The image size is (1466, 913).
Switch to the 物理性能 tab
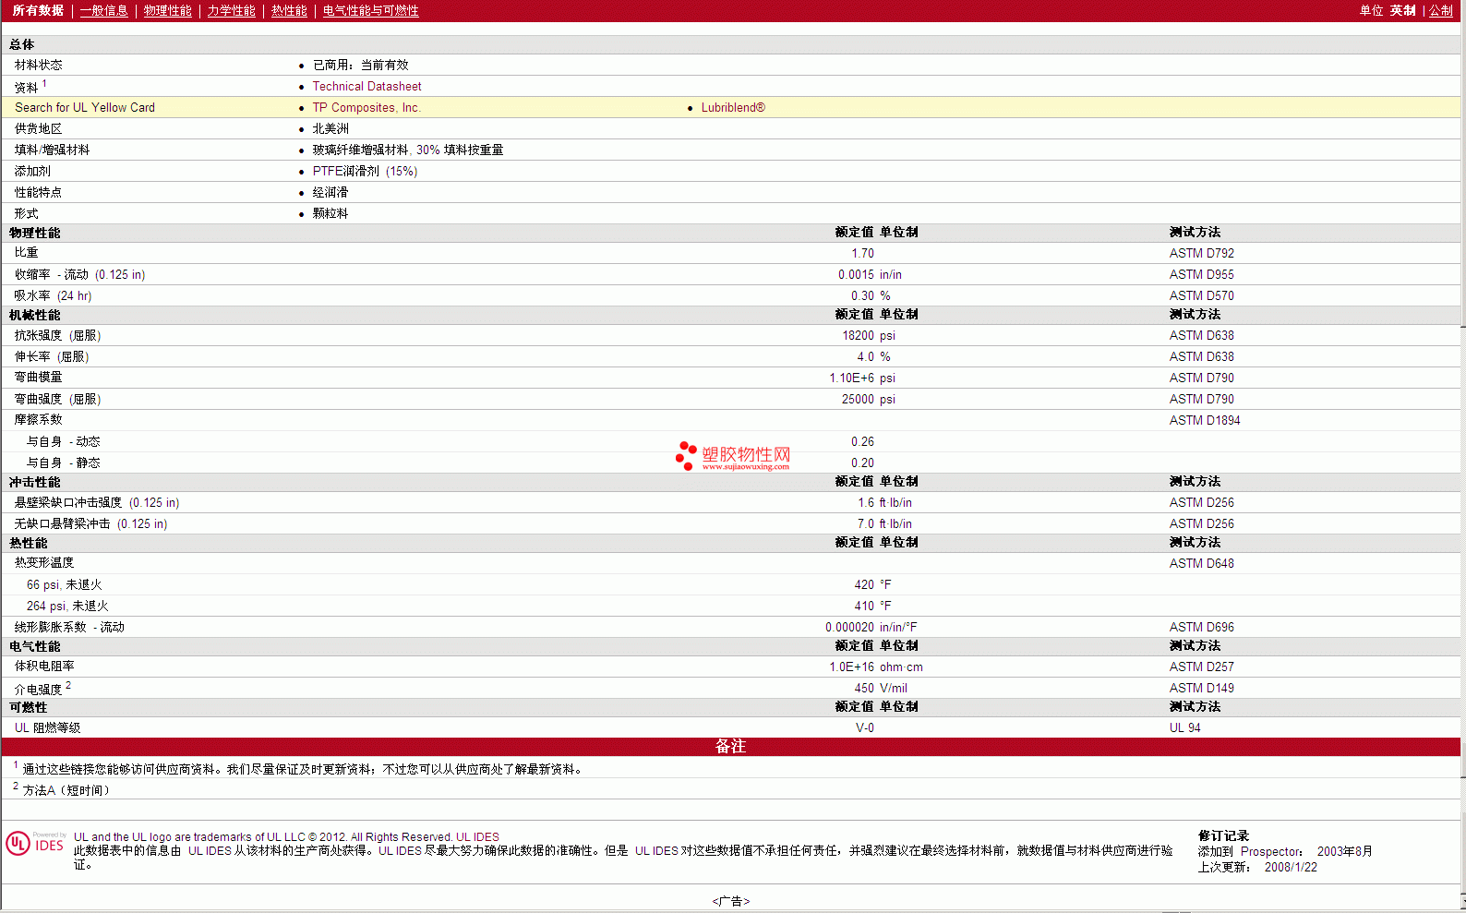tap(168, 10)
